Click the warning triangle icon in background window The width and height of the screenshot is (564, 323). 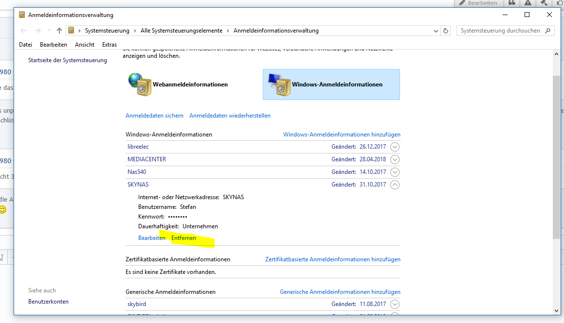click(x=528, y=3)
